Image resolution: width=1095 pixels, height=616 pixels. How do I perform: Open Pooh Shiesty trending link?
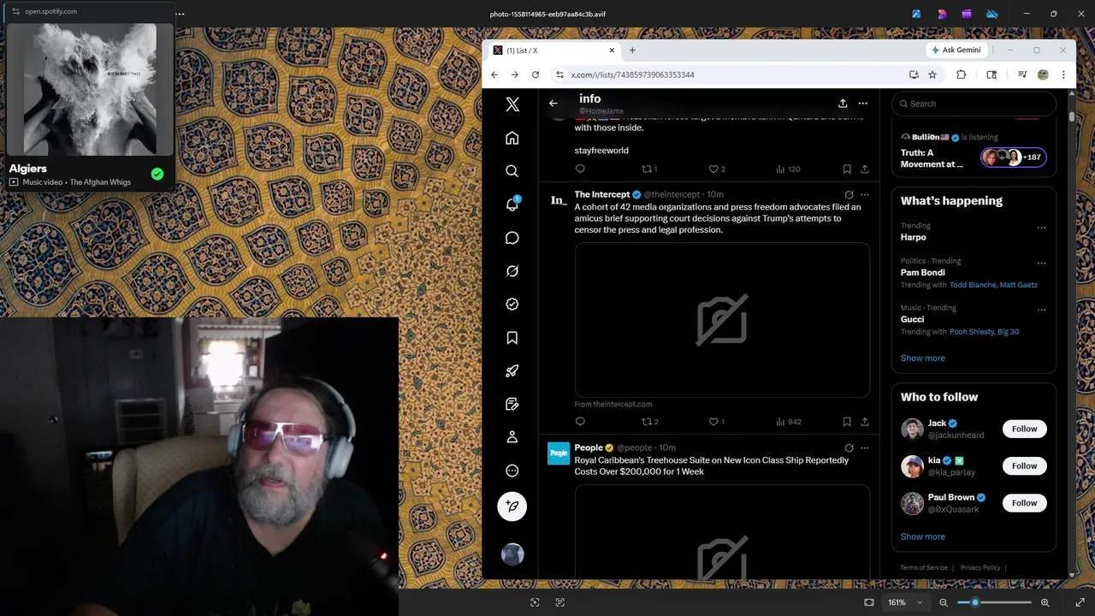[x=971, y=332]
